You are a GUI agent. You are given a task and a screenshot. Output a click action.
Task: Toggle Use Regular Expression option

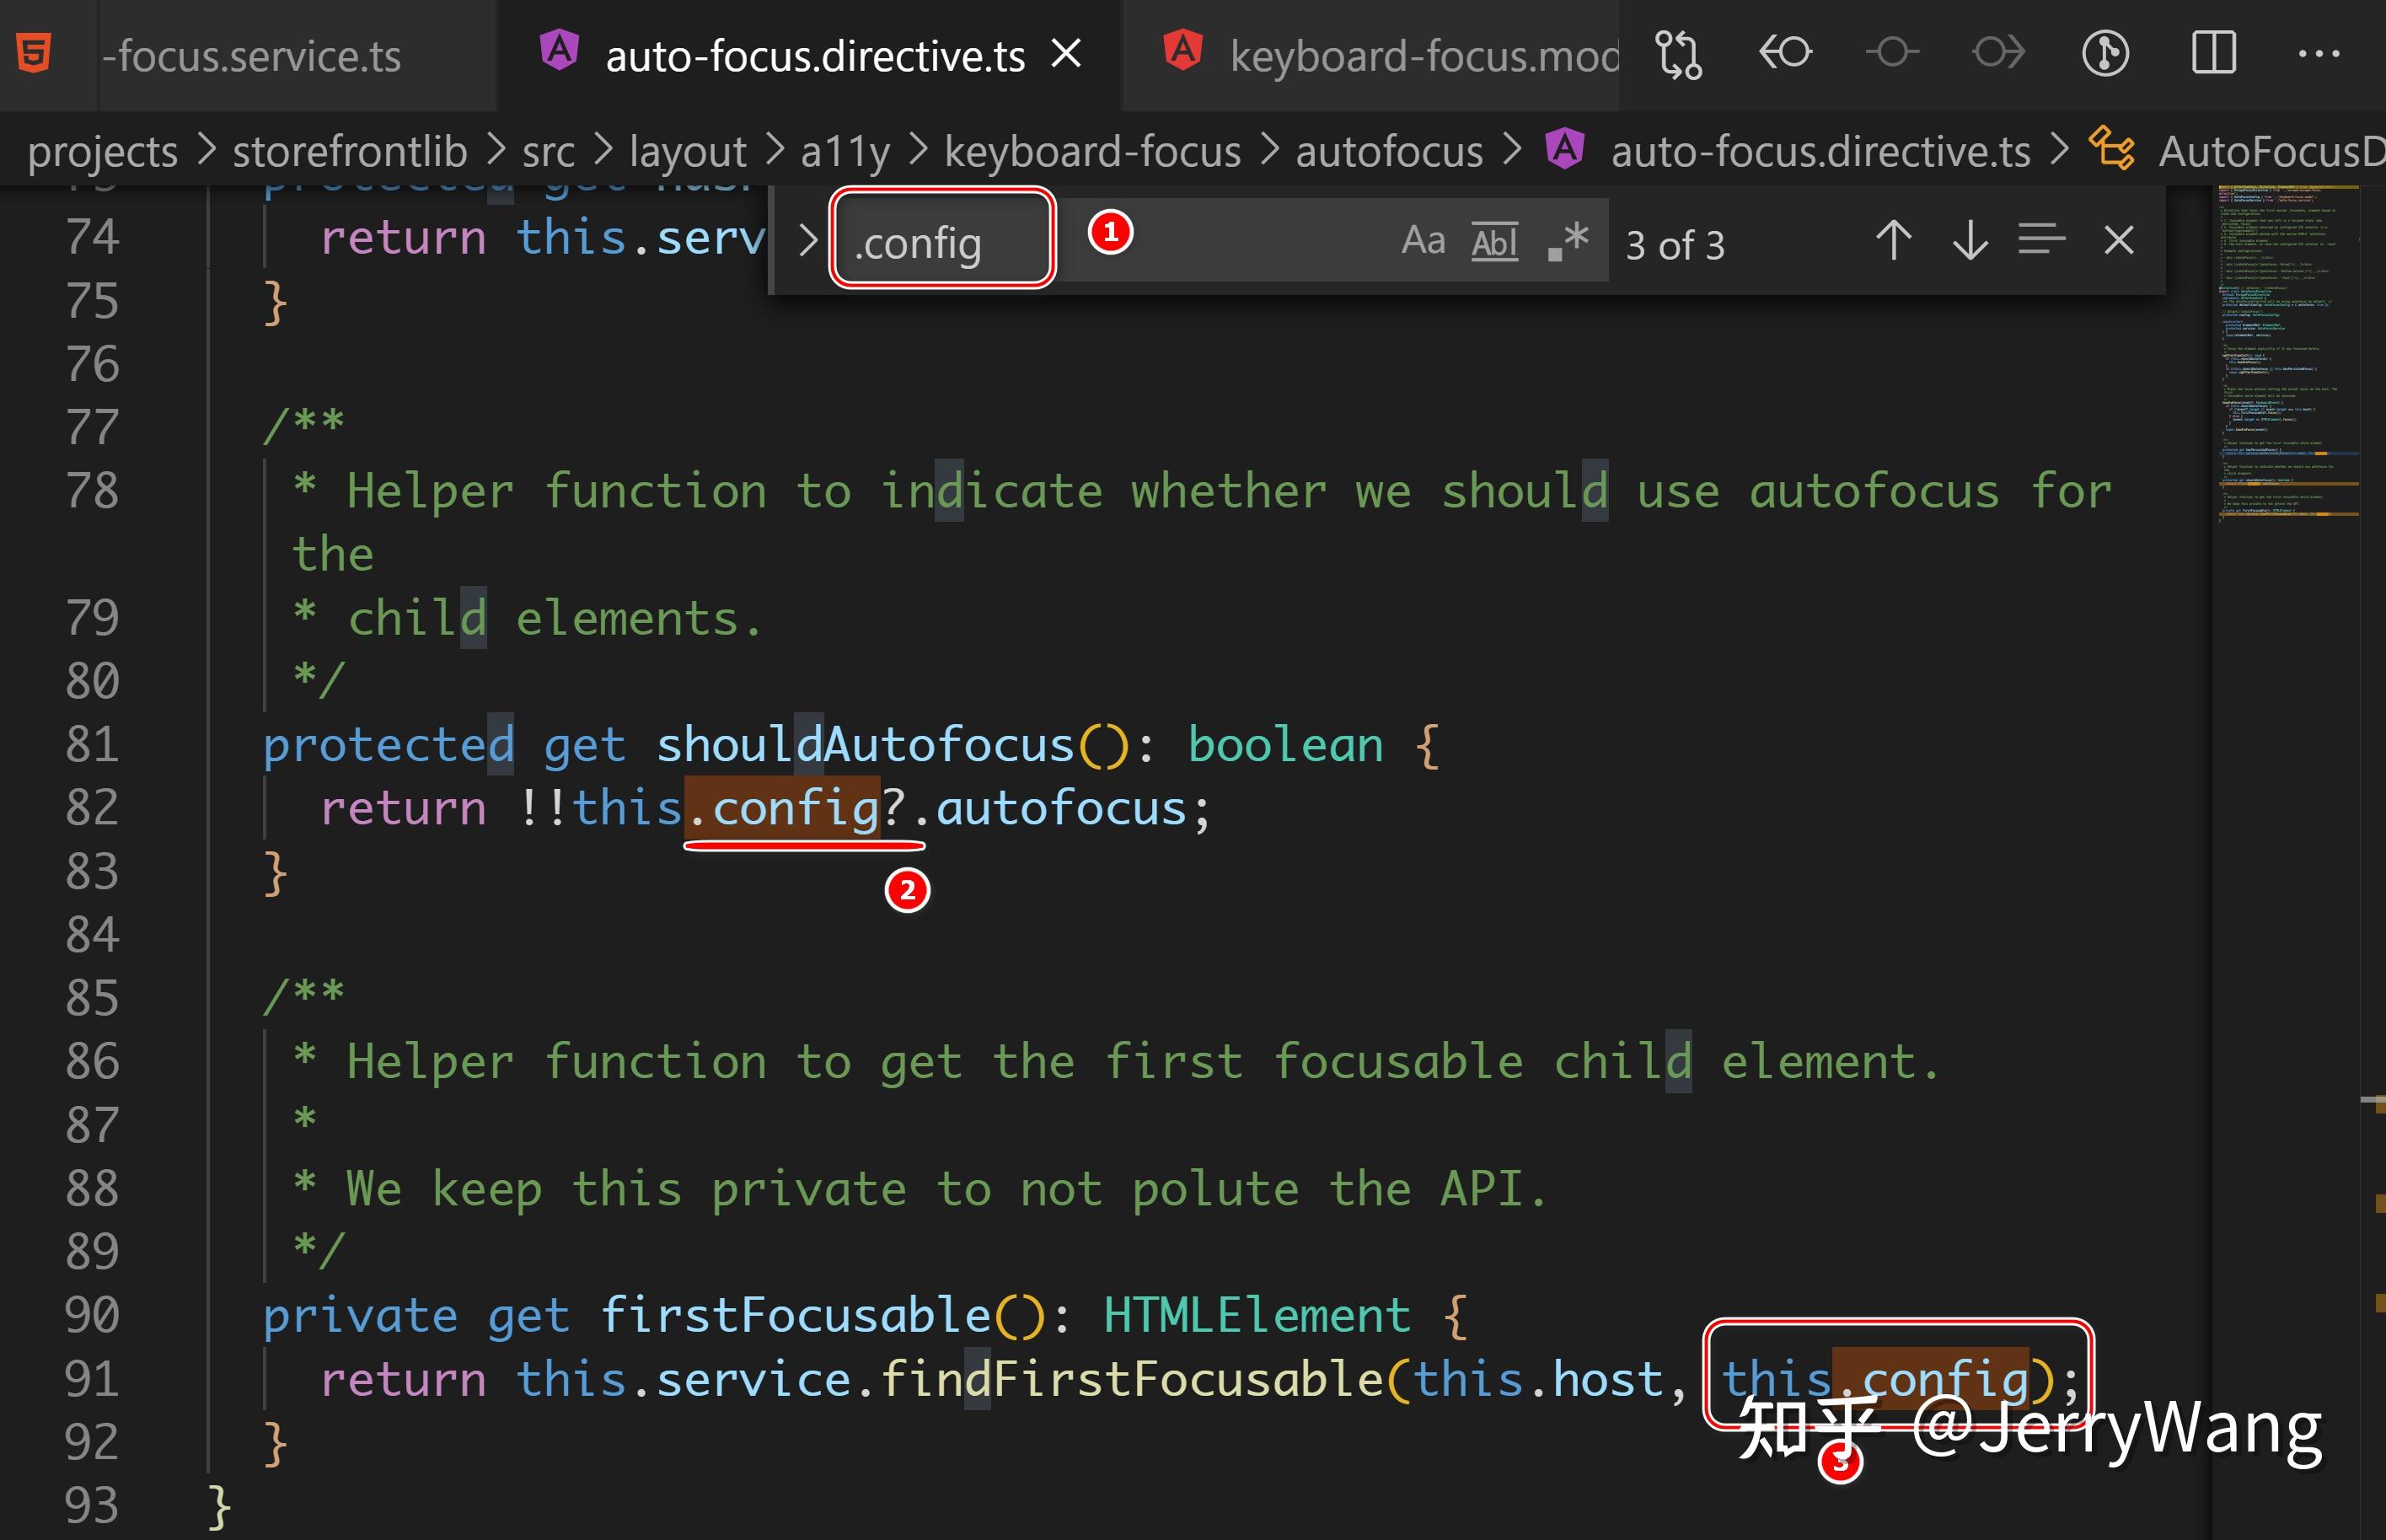point(1568,241)
